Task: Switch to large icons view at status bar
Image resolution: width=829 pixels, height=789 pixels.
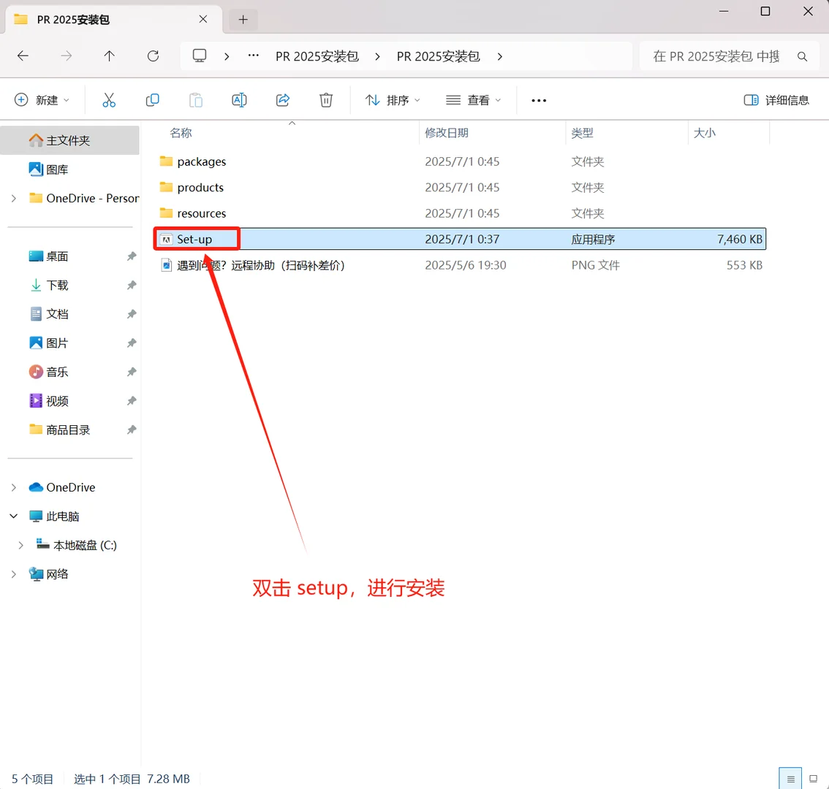Action: tap(813, 779)
